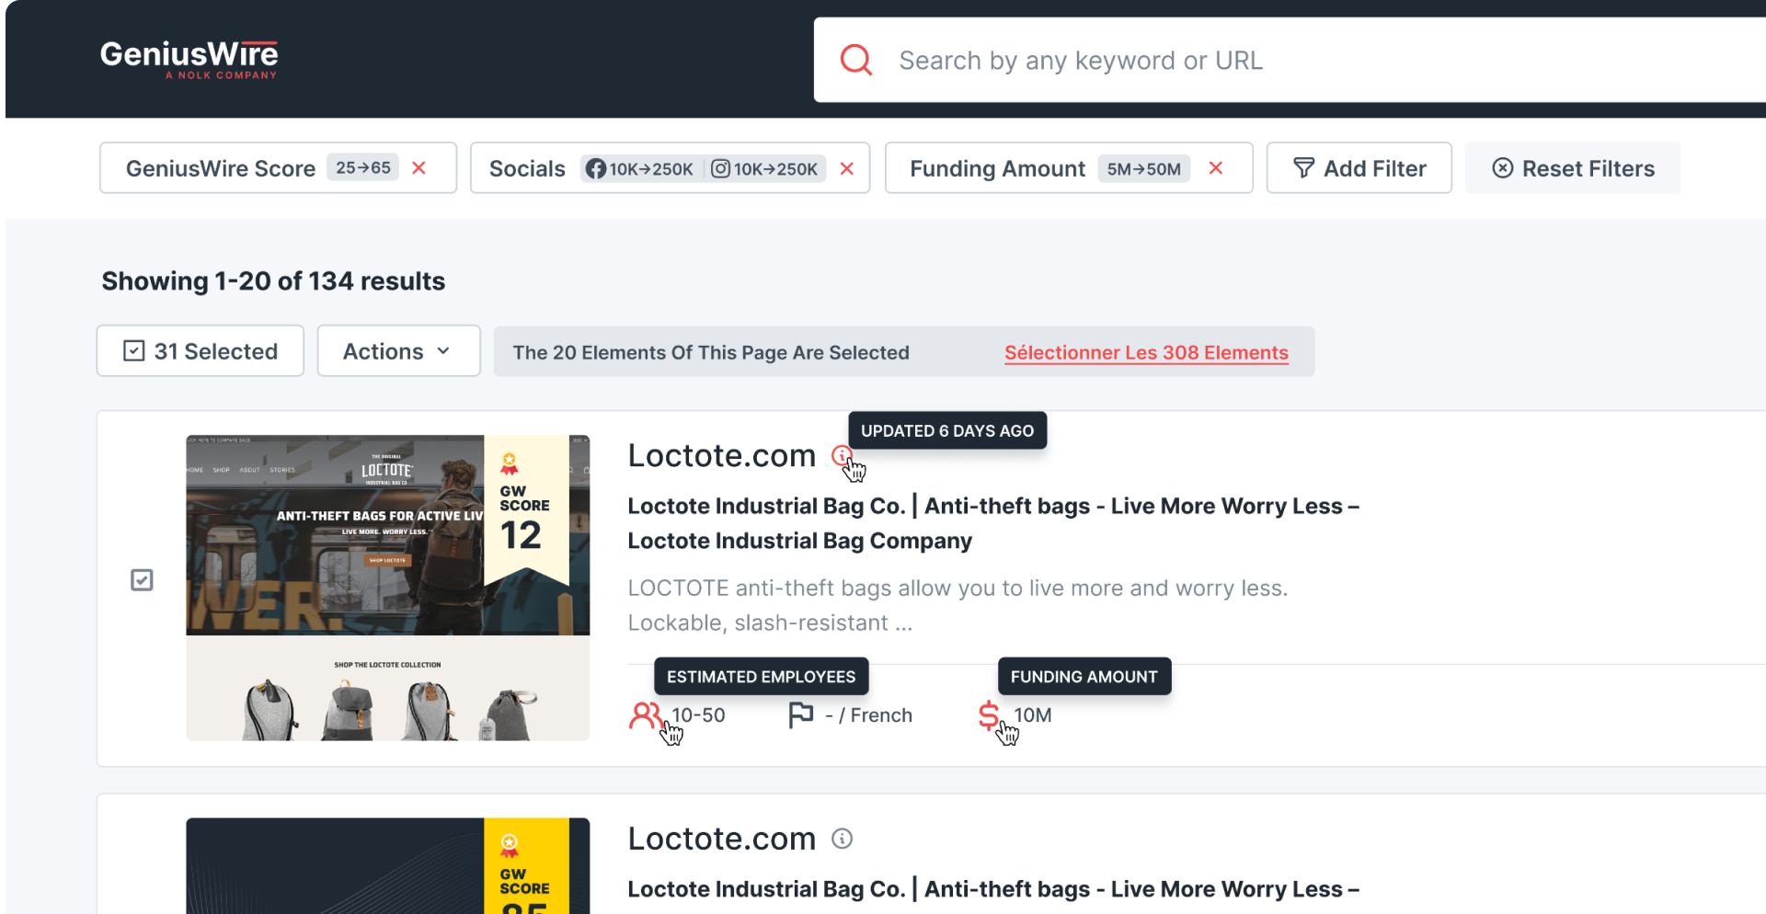The image size is (1766, 914).
Task: Remove the Socials filter
Action: (x=847, y=168)
